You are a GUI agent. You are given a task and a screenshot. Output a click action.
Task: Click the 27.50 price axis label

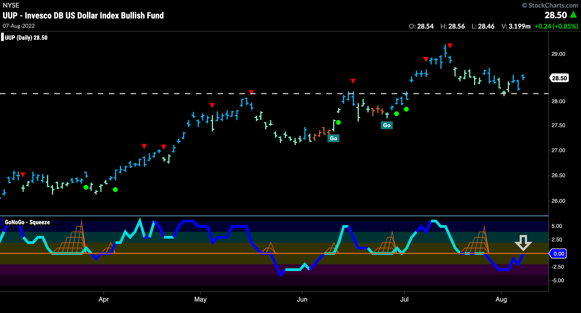coord(558,125)
